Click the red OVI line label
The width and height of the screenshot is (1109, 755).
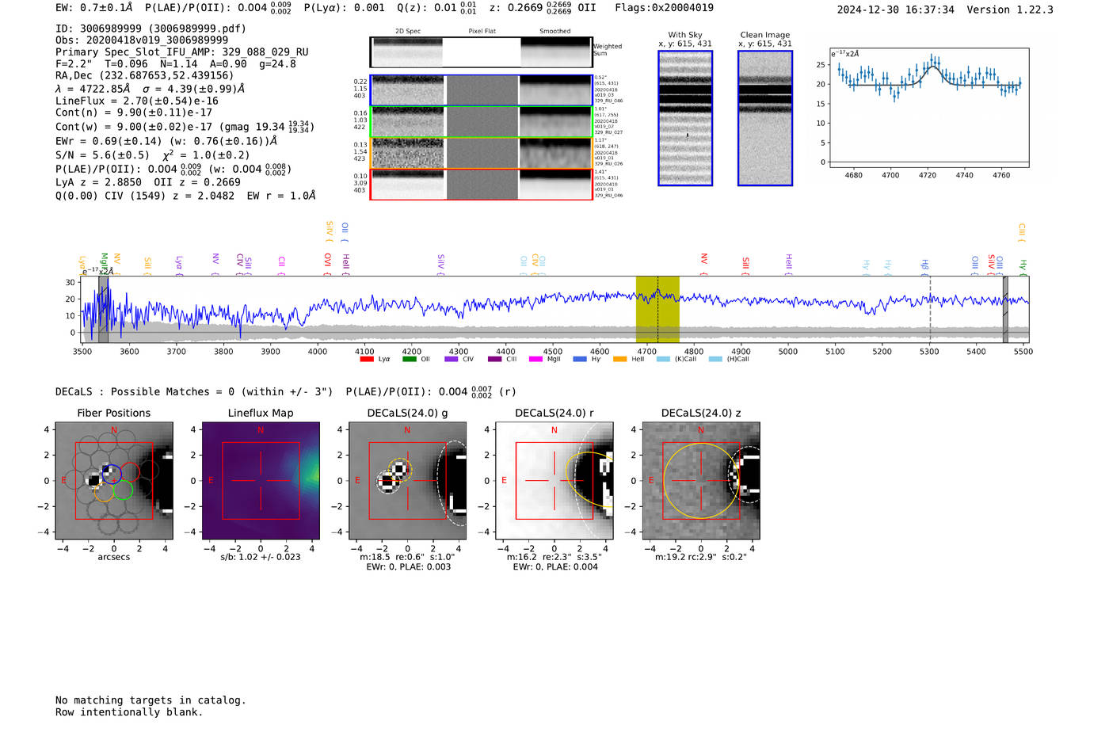(x=327, y=261)
